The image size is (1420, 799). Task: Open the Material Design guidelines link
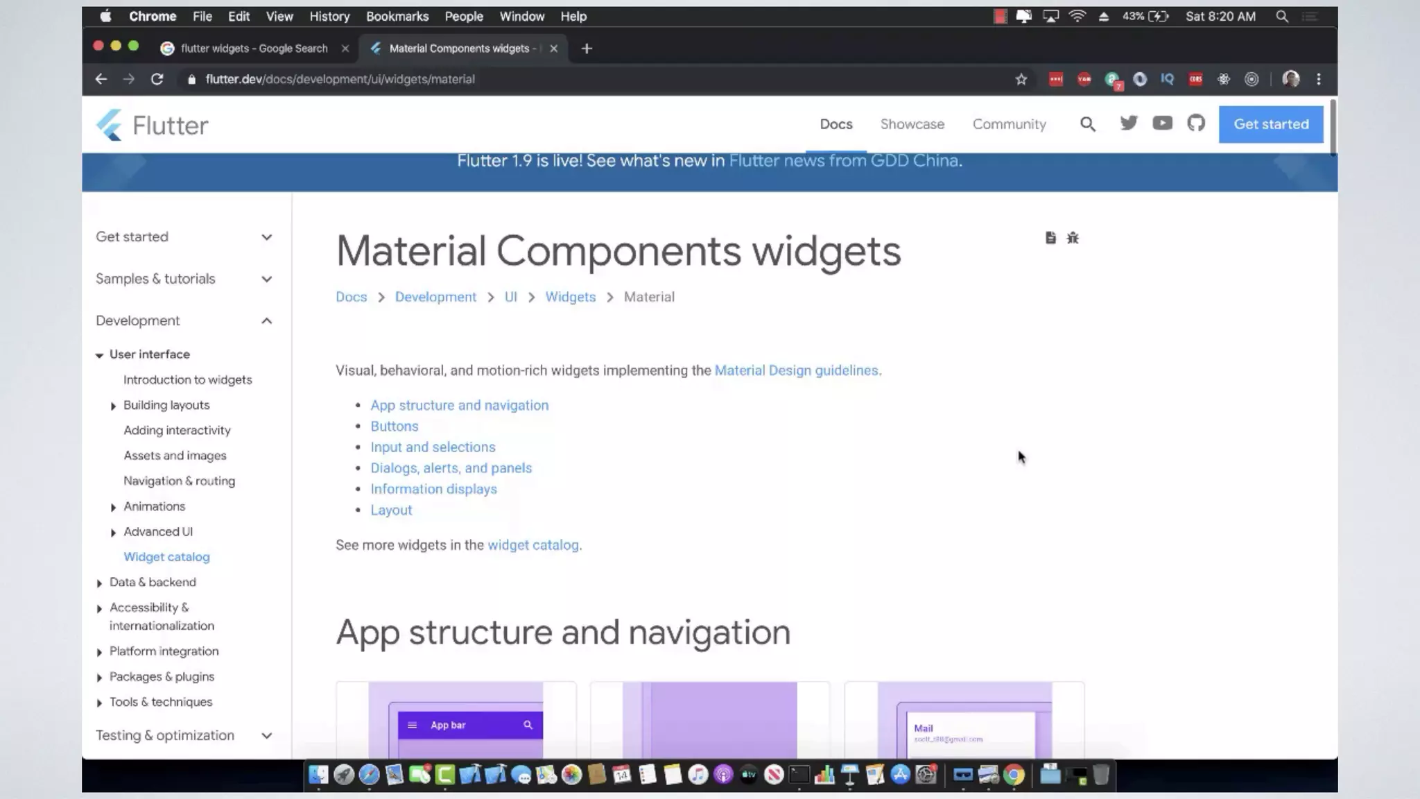coord(796,370)
